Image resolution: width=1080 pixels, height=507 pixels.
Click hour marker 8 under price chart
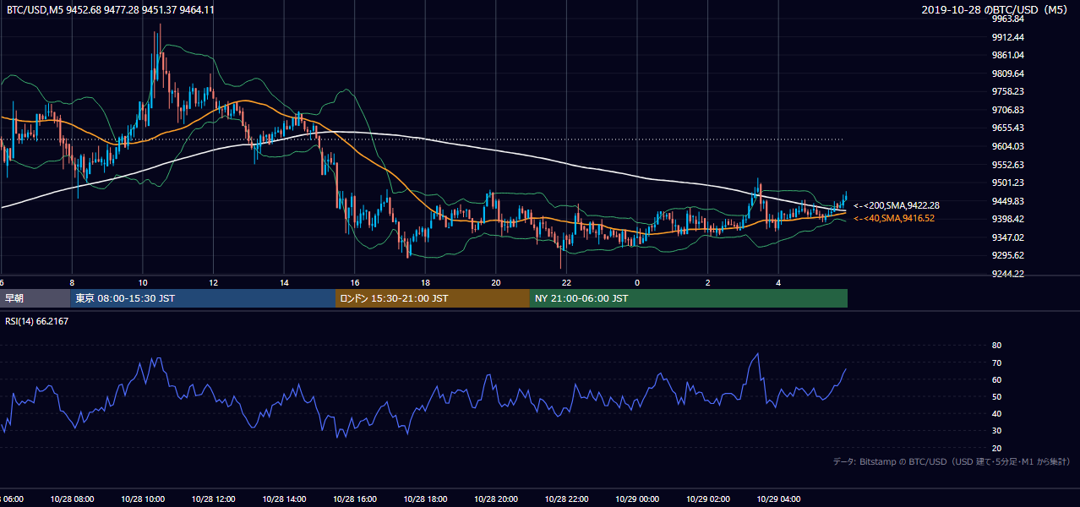[72, 283]
